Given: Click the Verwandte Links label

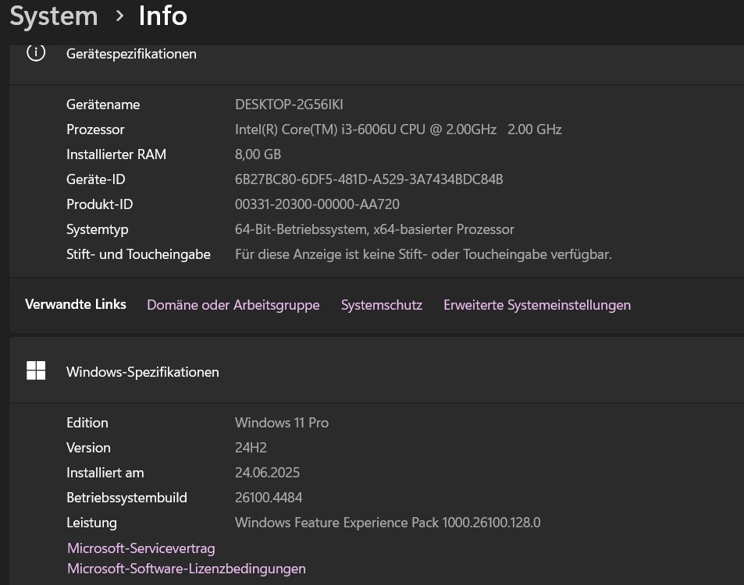Looking at the screenshot, I should click(x=76, y=304).
